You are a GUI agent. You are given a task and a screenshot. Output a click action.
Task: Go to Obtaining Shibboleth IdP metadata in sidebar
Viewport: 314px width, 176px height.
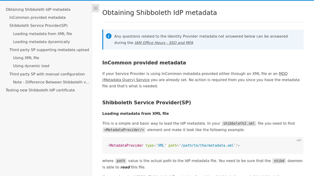click(x=38, y=10)
